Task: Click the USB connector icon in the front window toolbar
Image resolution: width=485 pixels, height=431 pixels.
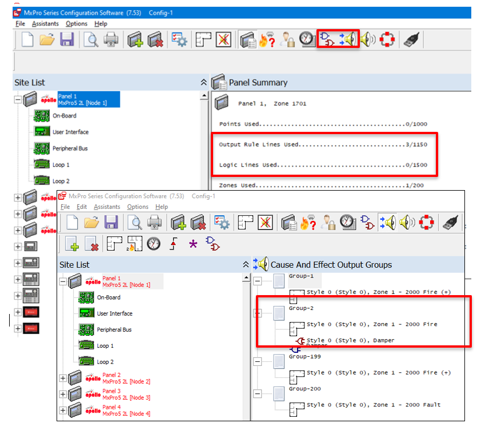Action: (450, 222)
